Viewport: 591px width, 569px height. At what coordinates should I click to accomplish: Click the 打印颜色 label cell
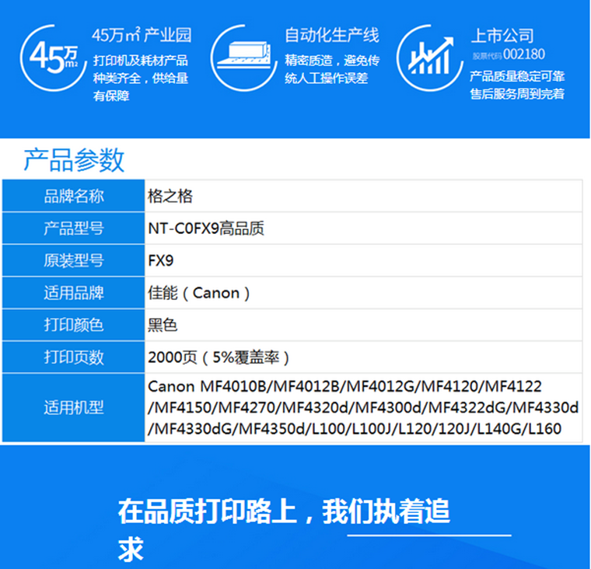coord(73,325)
